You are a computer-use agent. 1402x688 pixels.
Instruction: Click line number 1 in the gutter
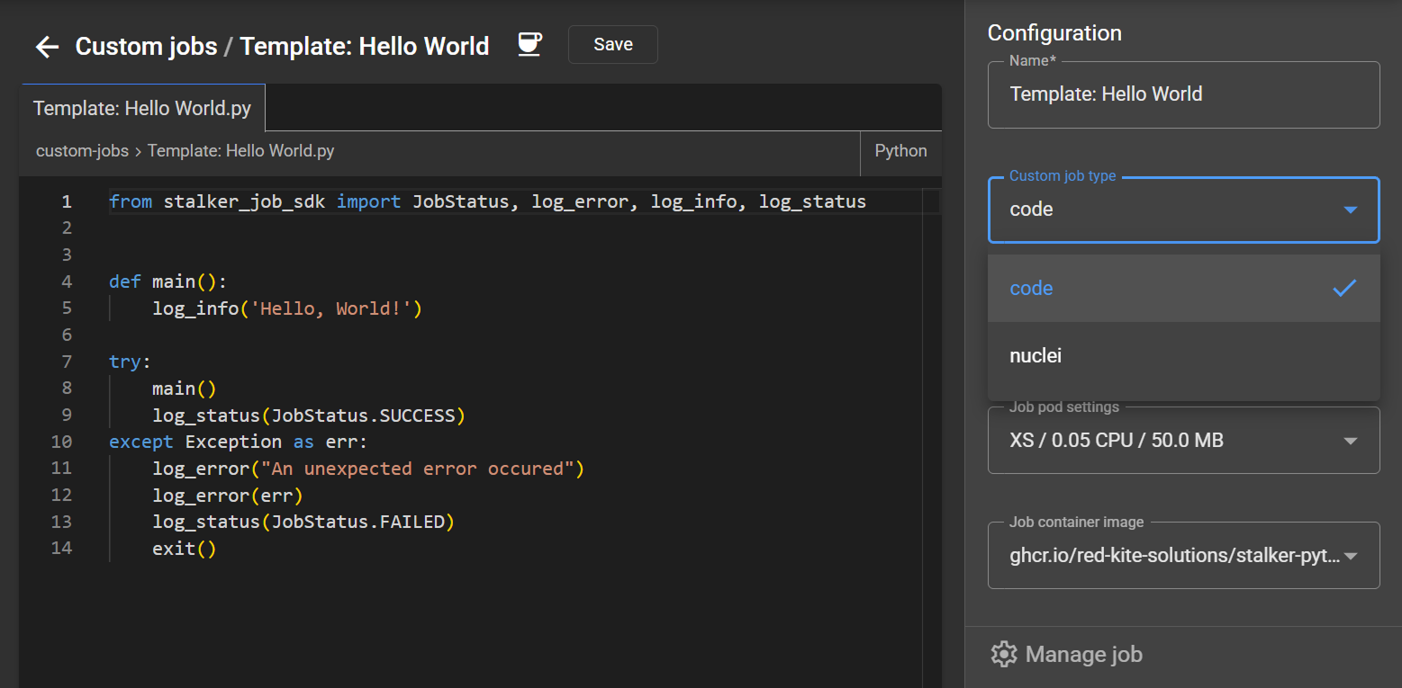click(x=66, y=202)
